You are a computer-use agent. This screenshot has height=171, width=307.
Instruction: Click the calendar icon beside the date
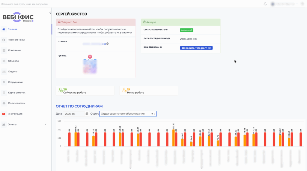pyautogui.click(x=87, y=114)
